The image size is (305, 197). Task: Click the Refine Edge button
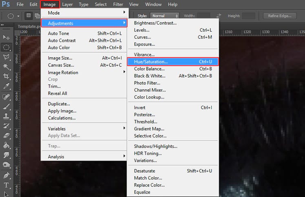point(280,16)
